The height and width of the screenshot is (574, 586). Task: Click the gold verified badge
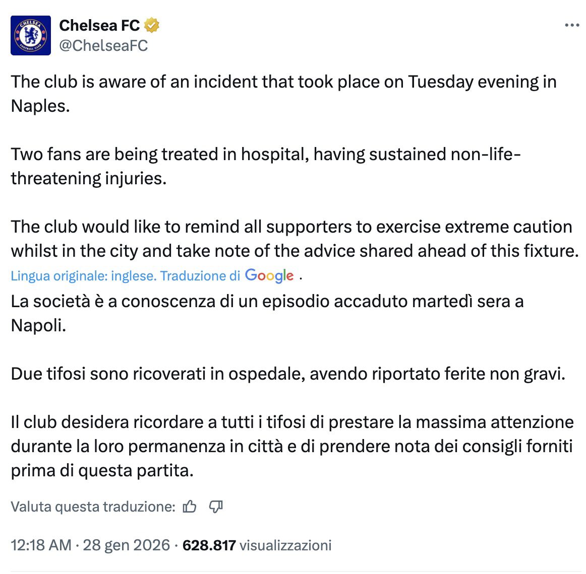[152, 25]
